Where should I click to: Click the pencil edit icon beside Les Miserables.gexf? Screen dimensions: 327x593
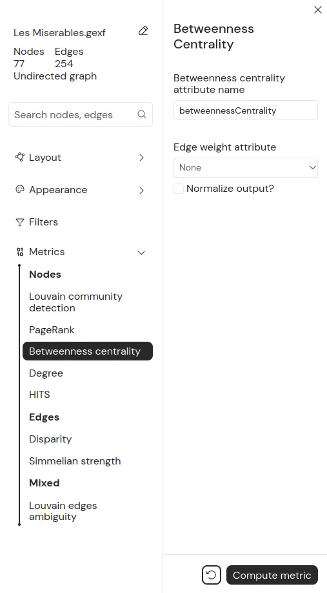(143, 30)
